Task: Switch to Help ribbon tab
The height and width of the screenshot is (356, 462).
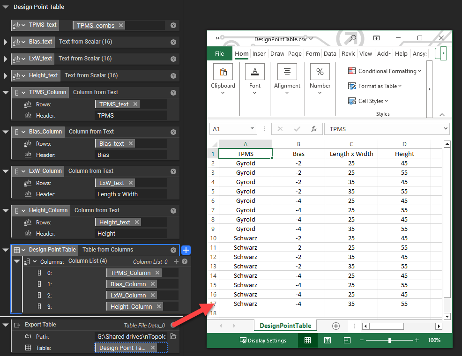Action: point(401,53)
